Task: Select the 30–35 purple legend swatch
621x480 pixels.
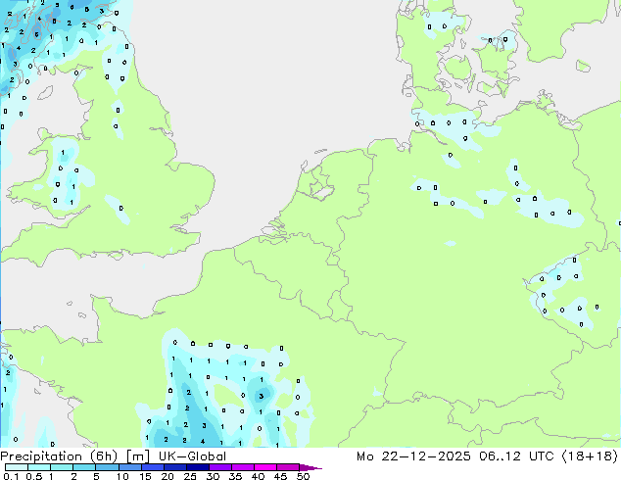Action: (220, 467)
